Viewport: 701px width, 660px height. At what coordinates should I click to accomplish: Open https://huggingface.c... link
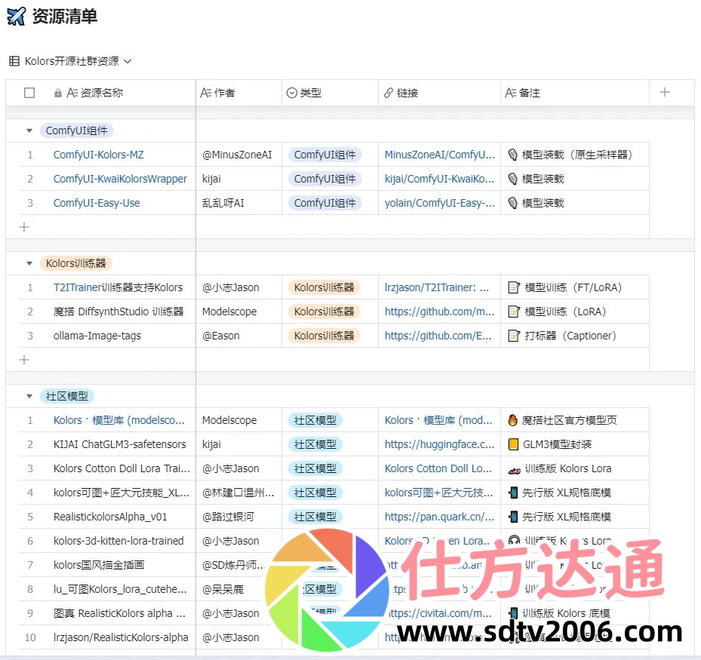(439, 444)
